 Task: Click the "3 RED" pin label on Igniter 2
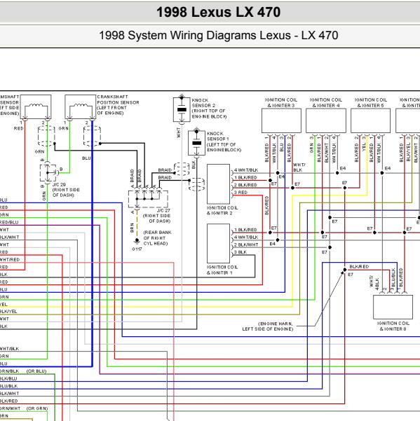coord(241,192)
